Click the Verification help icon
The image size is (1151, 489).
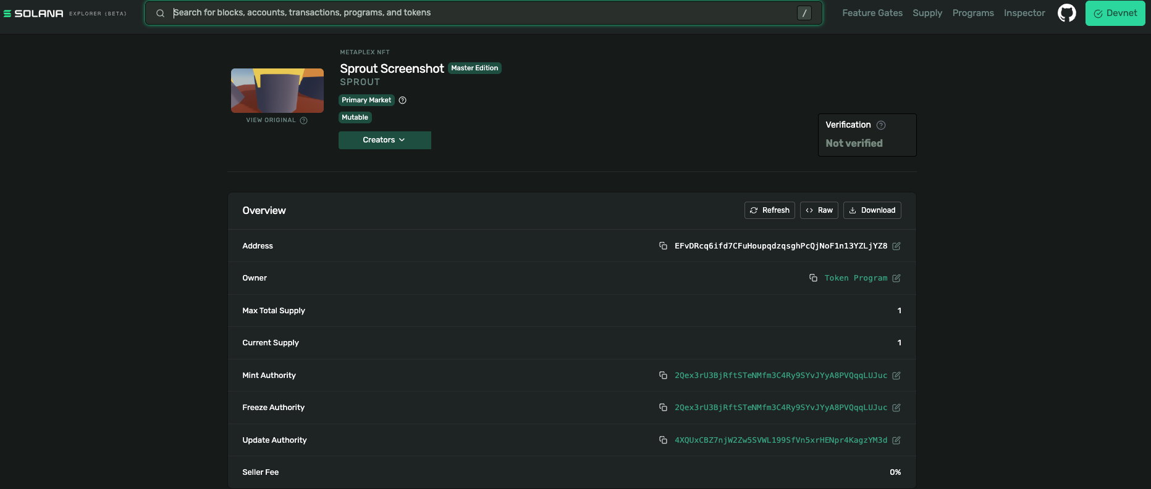[x=881, y=125]
